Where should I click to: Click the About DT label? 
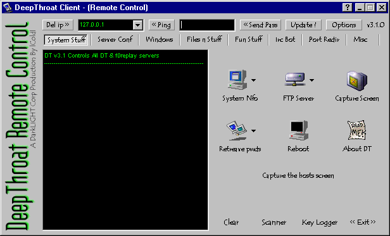coord(357,149)
